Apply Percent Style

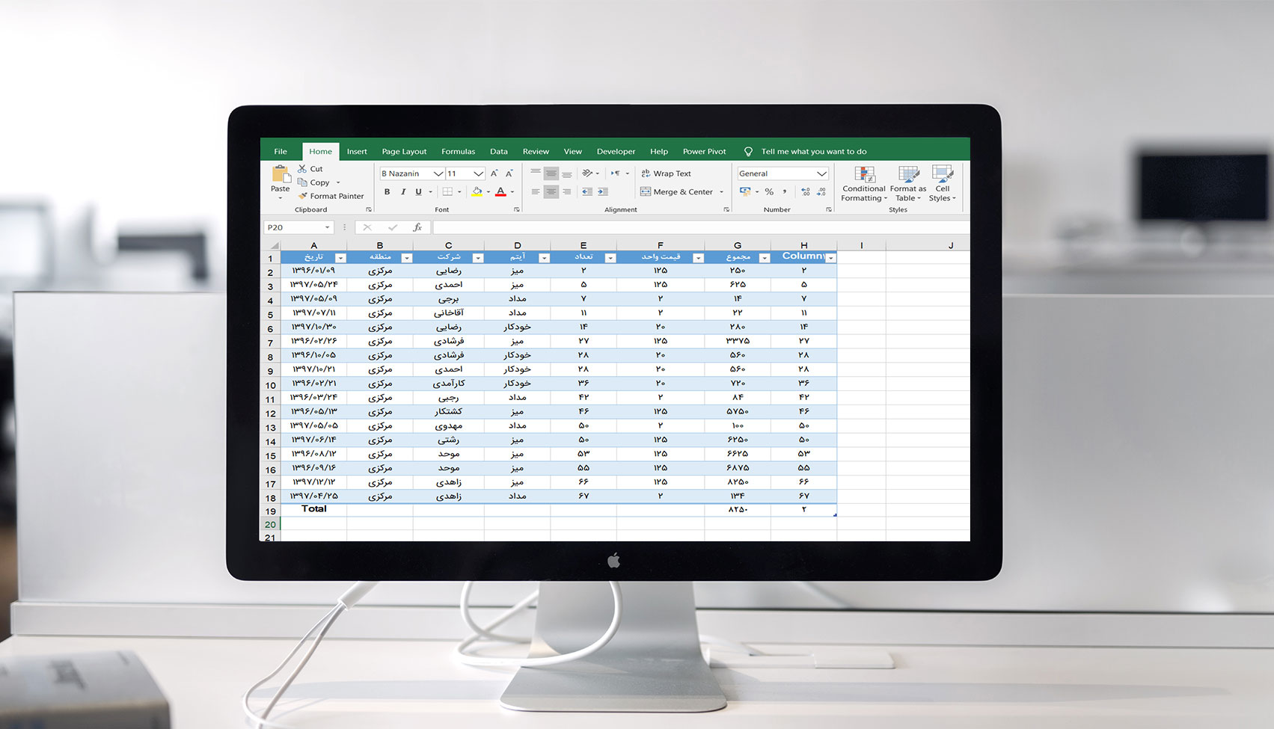[x=769, y=192]
